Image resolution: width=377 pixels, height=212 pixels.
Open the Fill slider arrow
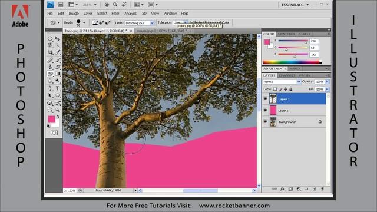(327, 89)
